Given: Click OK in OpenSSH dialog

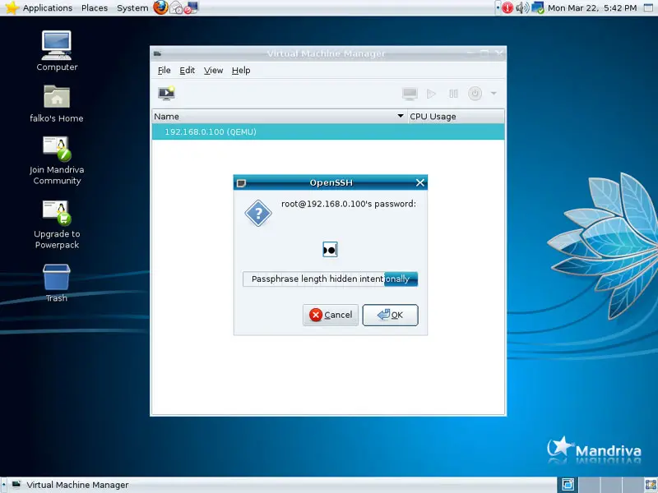Looking at the screenshot, I should tap(390, 315).
